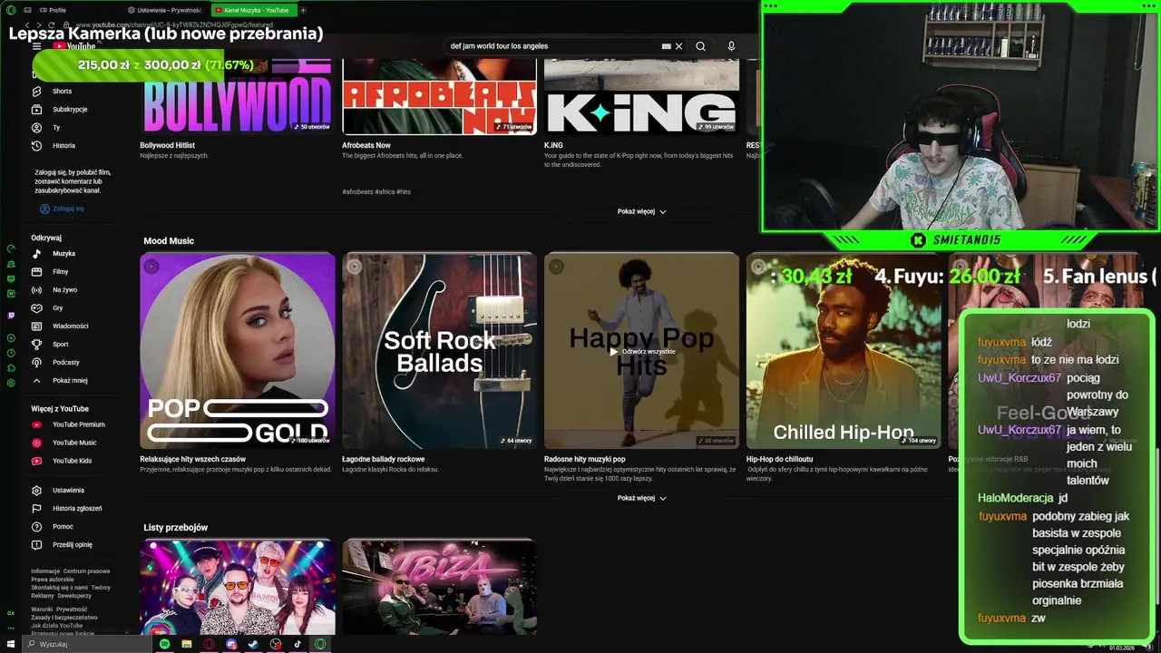Browse the Gry category
1161x653 pixels.
point(57,308)
